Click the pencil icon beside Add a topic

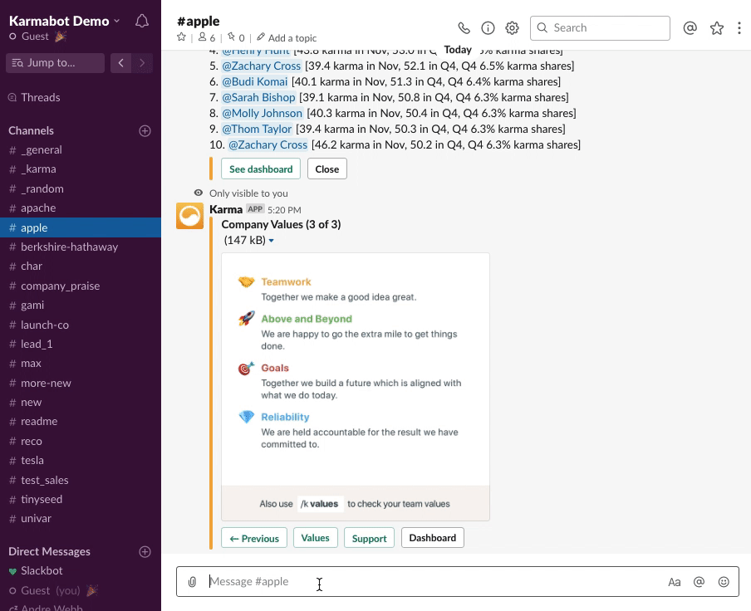(x=261, y=37)
